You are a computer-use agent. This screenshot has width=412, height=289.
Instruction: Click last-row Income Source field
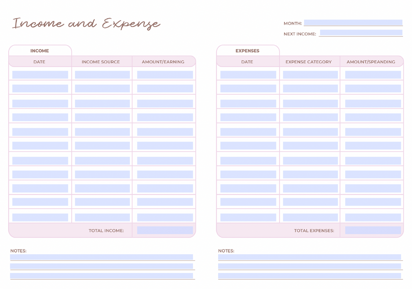(102, 217)
